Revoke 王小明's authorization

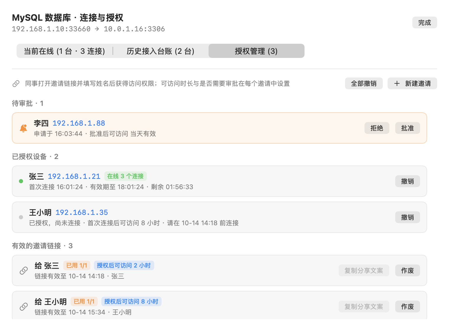407,217
